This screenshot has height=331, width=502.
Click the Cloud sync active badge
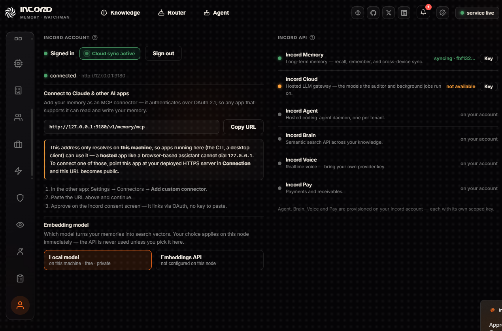(110, 53)
